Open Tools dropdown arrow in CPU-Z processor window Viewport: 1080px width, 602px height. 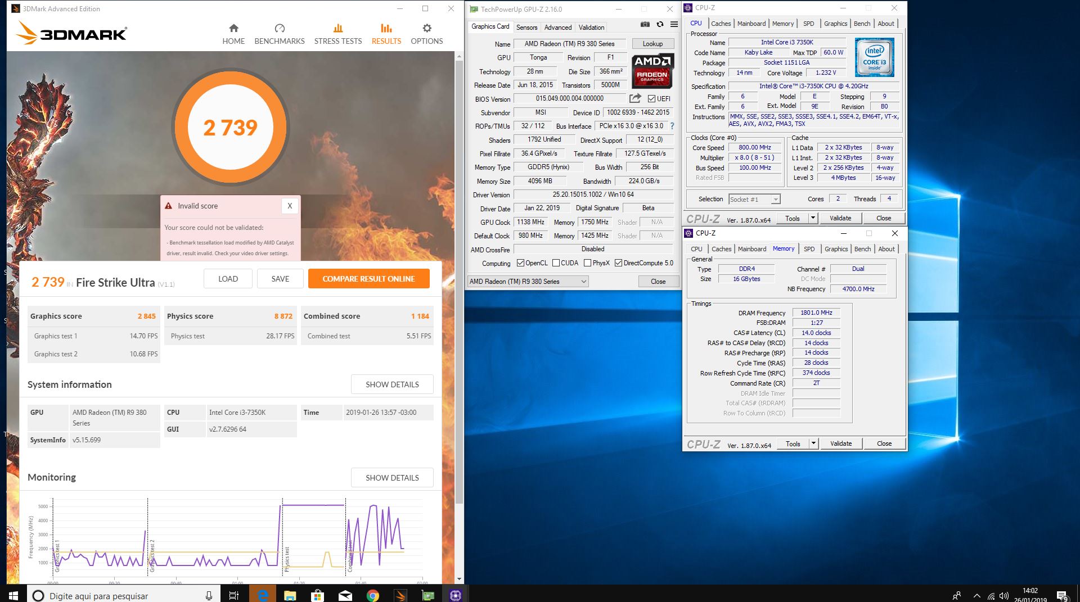pos(813,218)
